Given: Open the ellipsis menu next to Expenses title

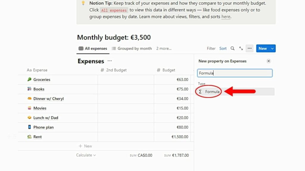Looking at the screenshot, I should [x=109, y=61].
